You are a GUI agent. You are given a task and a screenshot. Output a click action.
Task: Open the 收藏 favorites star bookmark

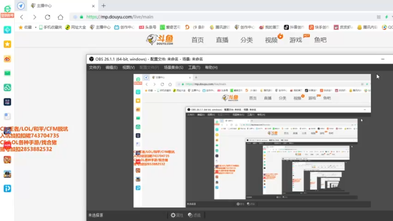point(25,28)
